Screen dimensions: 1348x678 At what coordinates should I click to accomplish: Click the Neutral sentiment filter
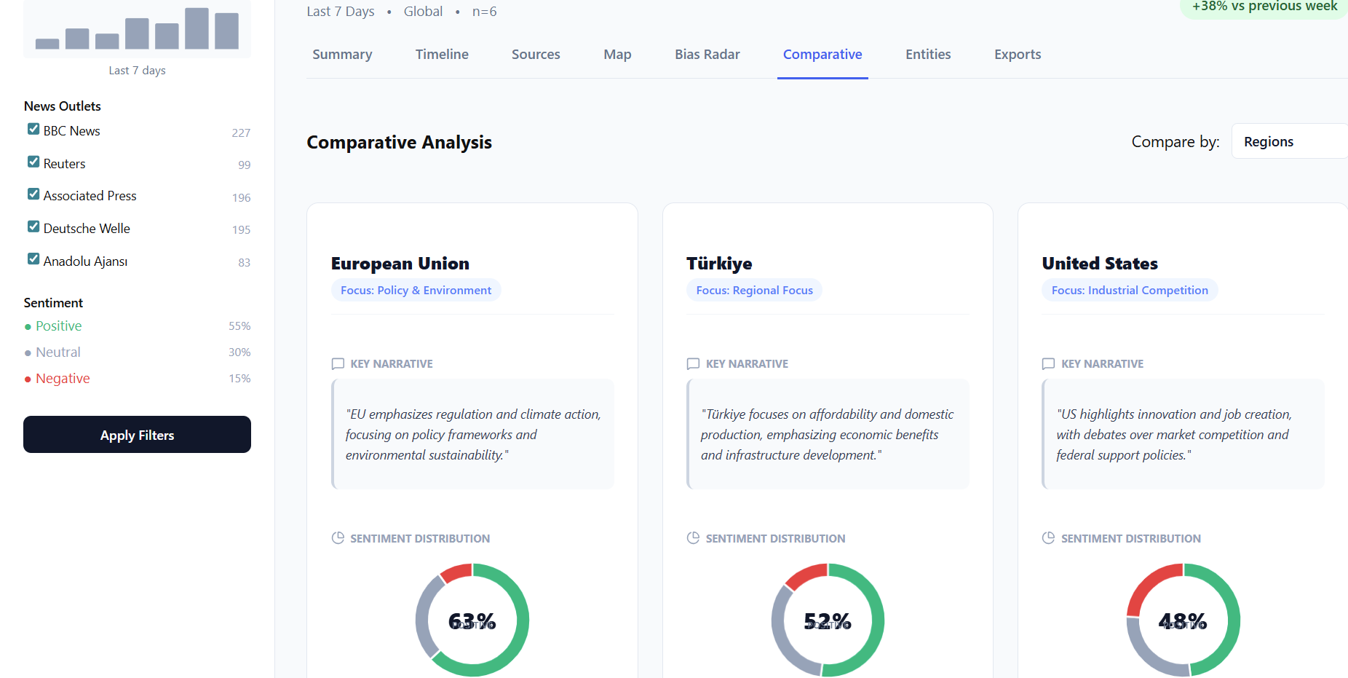coord(58,352)
